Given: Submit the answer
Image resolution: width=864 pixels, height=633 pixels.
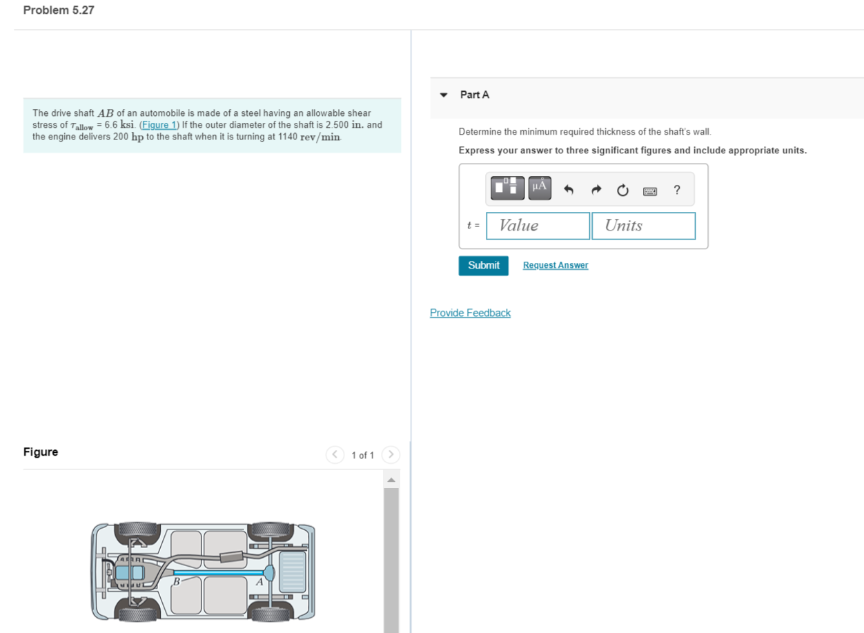Looking at the screenshot, I should point(483,266).
